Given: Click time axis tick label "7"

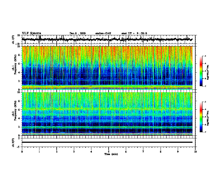Looking at the screenshot, I should 143,152.
